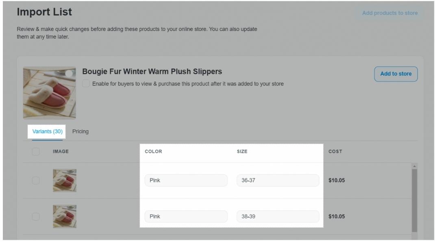Click the SIZE column header
Screen dimensions: 435x242
tap(242, 152)
